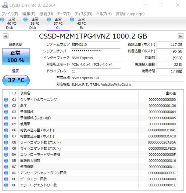
Task: Click the rotation rate value ---- (SSD)
Action: pos(170,58)
